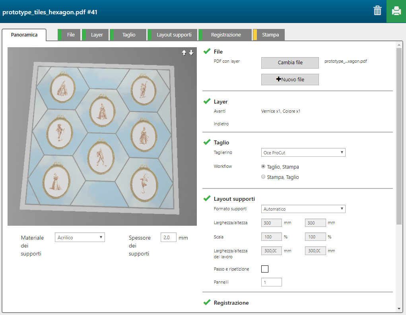Click the down arrow in preview
The image size is (406, 315).
[x=191, y=53]
